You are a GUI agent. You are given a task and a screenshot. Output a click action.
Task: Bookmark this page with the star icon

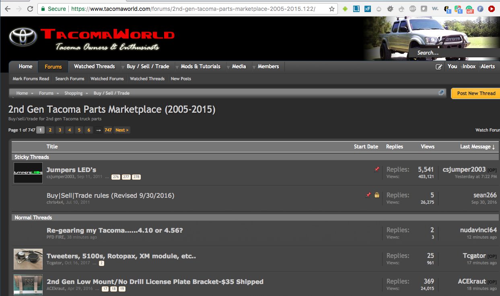(x=331, y=8)
